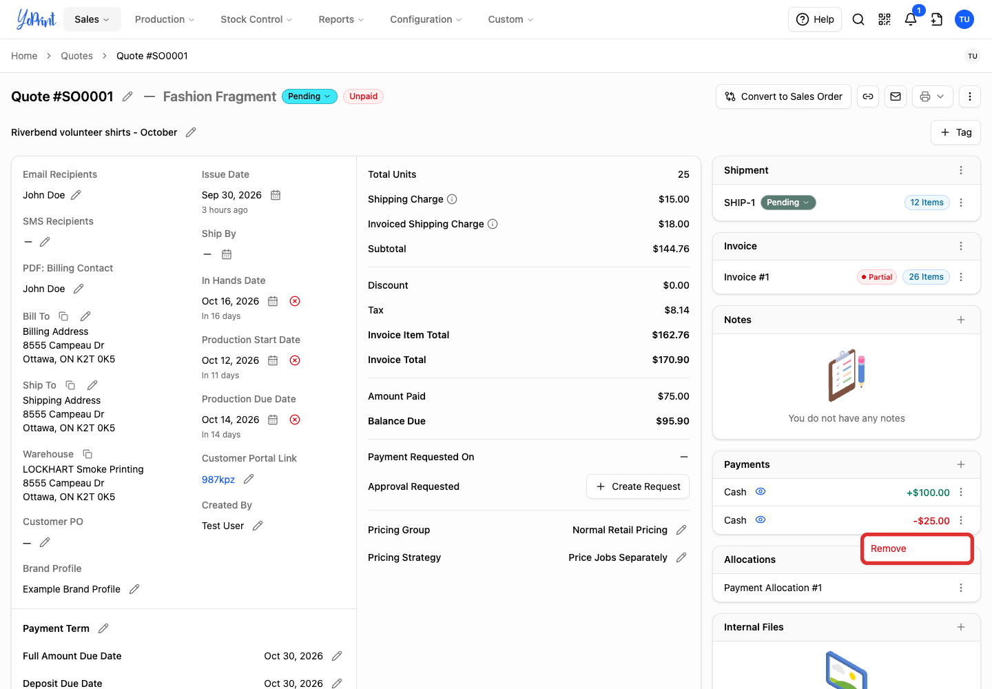The width and height of the screenshot is (992, 689).
Task: Expand the print options dropdown
Action: click(933, 96)
